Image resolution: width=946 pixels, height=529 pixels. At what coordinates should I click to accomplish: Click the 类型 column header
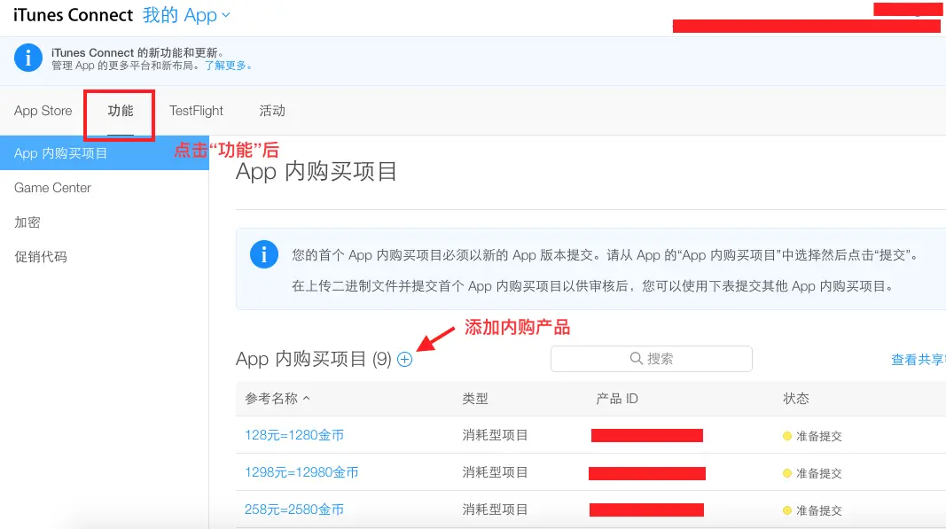pos(475,399)
